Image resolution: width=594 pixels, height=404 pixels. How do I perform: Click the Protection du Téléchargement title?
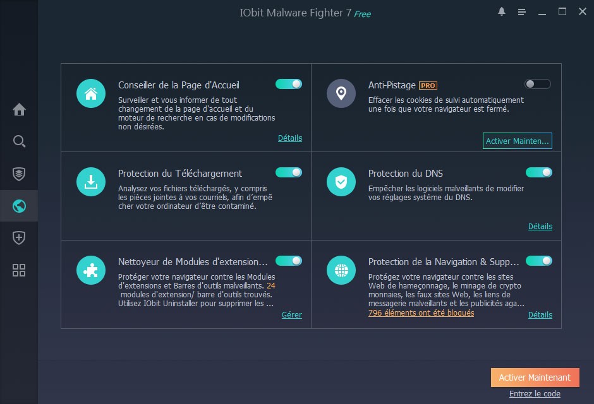pos(180,174)
